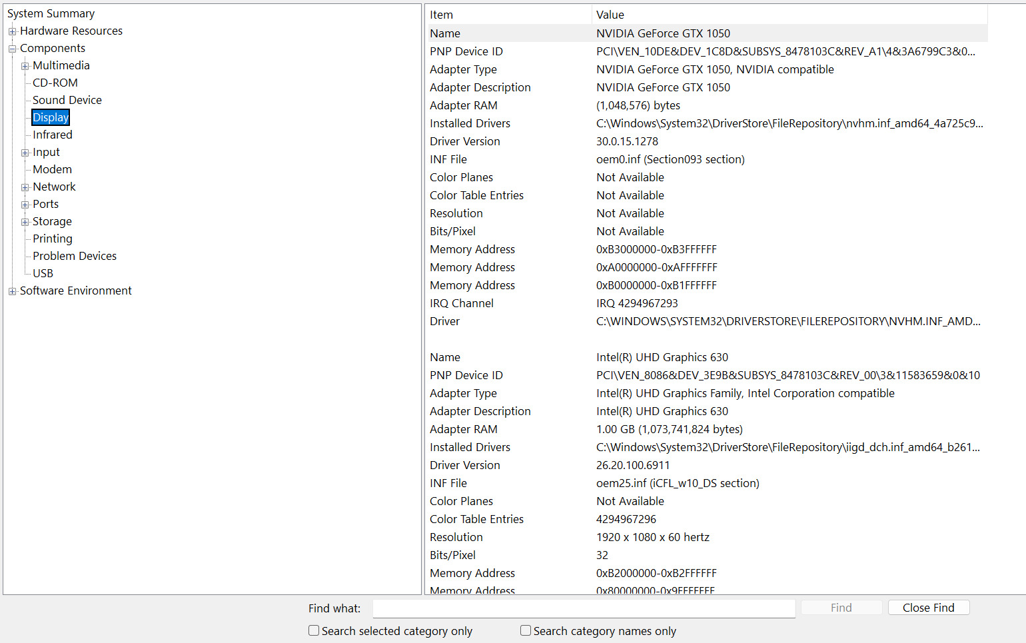Screen dimensions: 1026x643
Task: Click Intel Corporation compatible Adapter Type value
Action: (746, 393)
